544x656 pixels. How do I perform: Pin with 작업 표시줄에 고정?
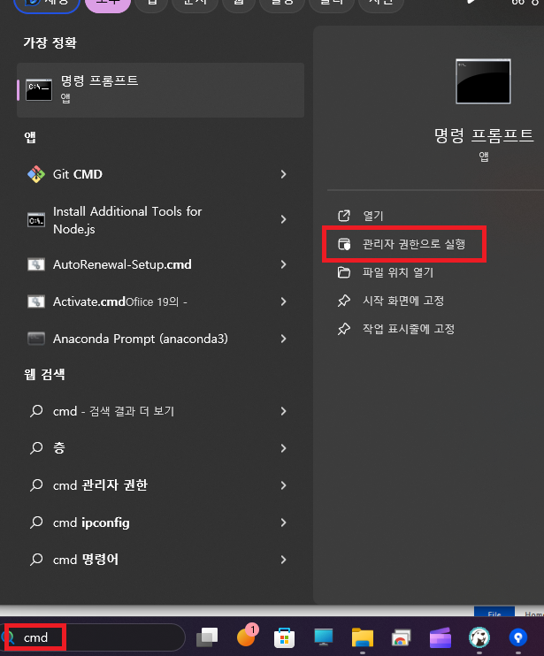396,329
